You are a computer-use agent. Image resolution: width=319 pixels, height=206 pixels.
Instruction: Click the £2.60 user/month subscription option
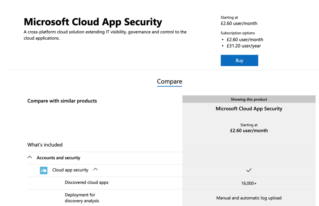click(245, 40)
